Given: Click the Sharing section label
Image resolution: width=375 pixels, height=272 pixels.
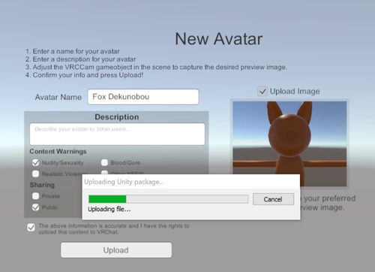Looking at the screenshot, I should 42,185.
